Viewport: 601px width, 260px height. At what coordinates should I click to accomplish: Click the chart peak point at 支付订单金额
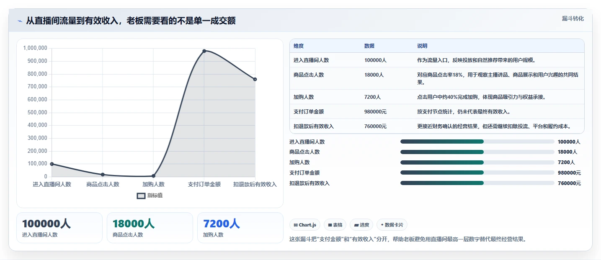(x=204, y=51)
